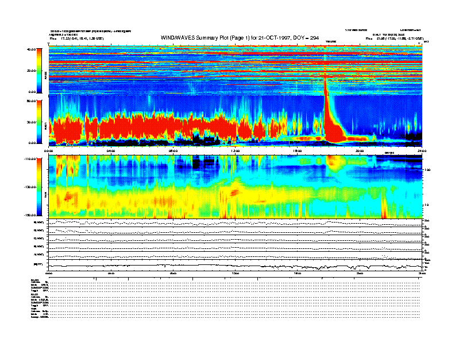Viewport: 455px width, 351px height.
Task: Click the 12:00 tick label under RAD1 spectrogram
Action: pos(236,151)
